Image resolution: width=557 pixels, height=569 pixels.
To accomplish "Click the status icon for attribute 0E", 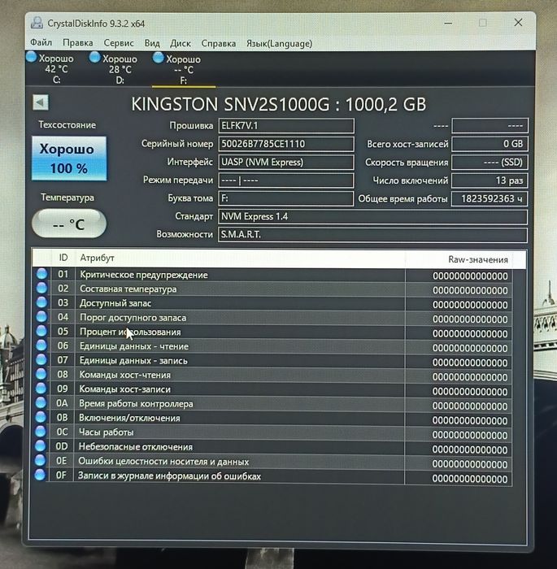I will tap(40, 460).
